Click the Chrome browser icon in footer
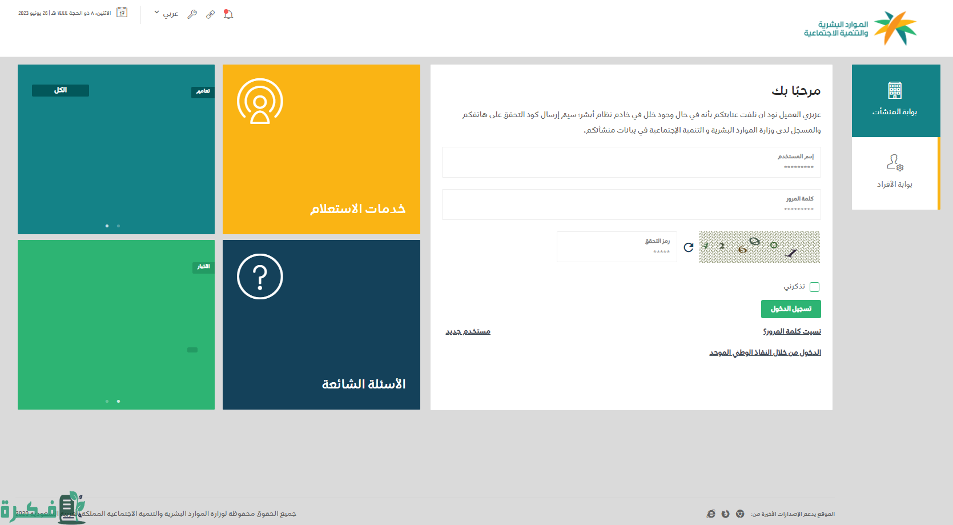 click(740, 514)
